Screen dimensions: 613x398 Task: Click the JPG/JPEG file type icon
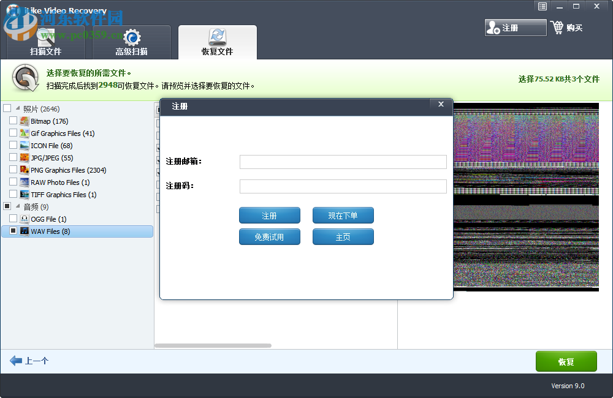(23, 157)
